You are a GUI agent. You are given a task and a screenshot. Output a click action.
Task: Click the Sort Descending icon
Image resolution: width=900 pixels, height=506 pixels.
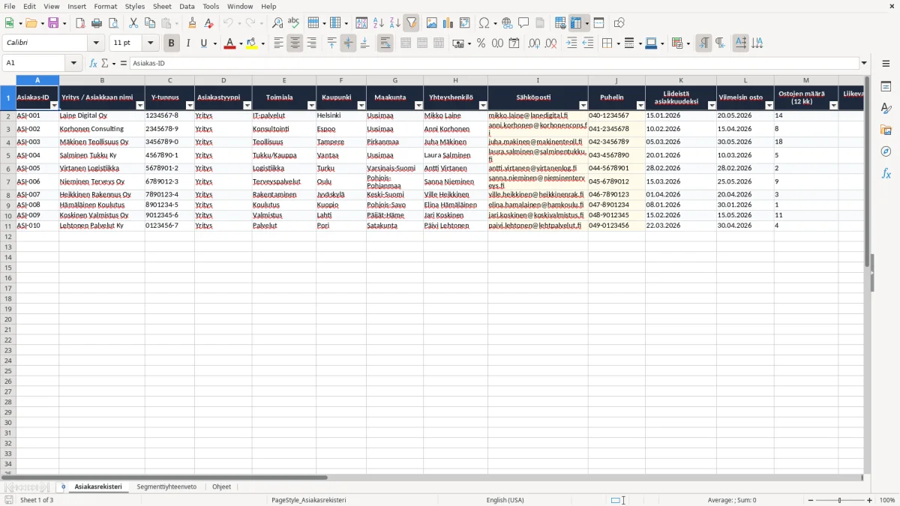point(394,23)
